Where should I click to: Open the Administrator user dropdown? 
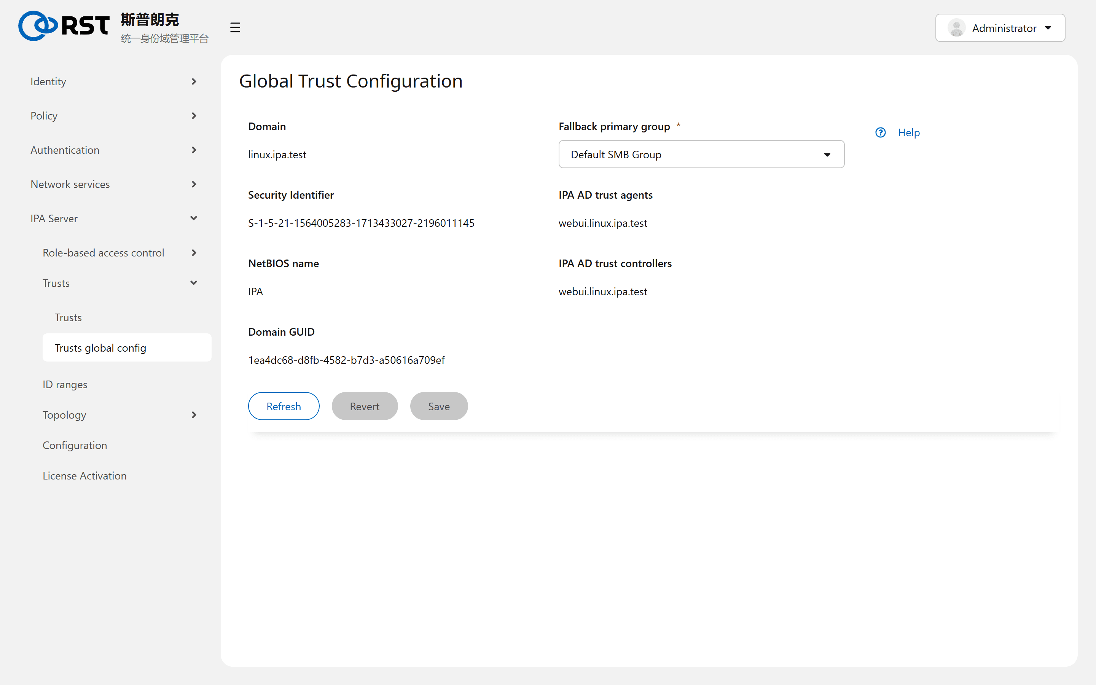tap(1000, 28)
